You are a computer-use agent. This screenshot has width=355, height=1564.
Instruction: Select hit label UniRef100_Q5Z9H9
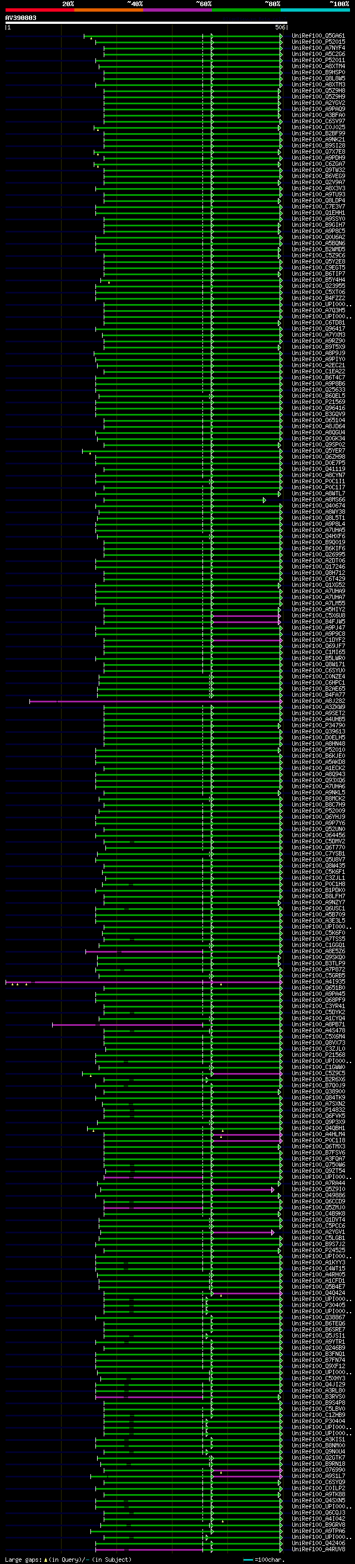pos(318,97)
